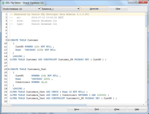149x114 pixels.
Task: Click the 'CustNO NUMBER (10) NOT NULL' line
Action: tap(35, 47)
